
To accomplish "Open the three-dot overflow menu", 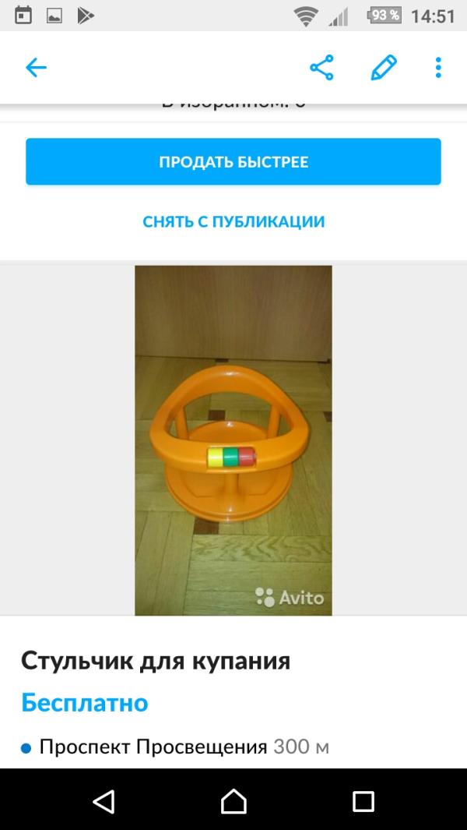I will 438,68.
